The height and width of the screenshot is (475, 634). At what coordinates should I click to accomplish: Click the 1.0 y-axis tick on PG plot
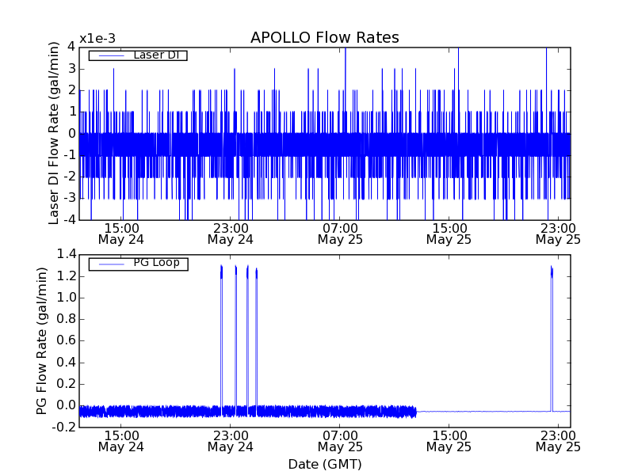(x=66, y=298)
